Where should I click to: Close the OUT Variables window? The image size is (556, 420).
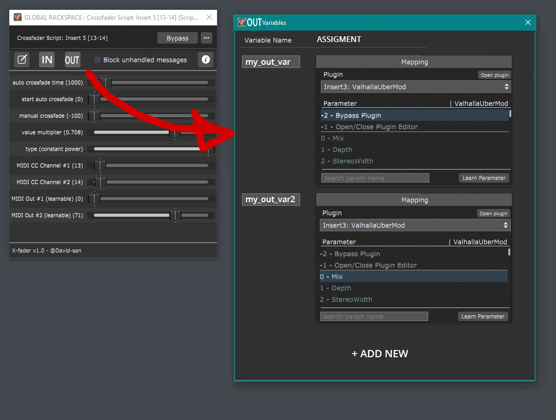point(527,22)
